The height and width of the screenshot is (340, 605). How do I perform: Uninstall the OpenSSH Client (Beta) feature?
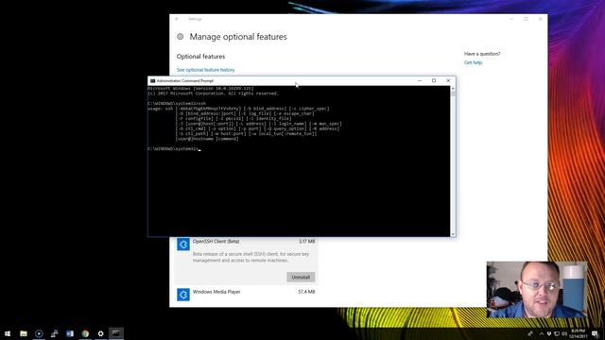point(301,277)
